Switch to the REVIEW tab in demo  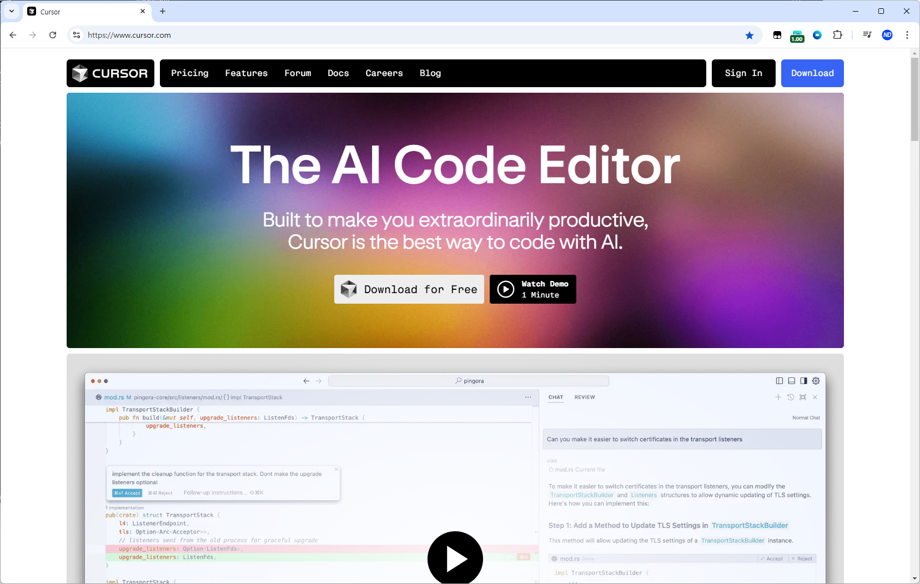[x=585, y=397]
